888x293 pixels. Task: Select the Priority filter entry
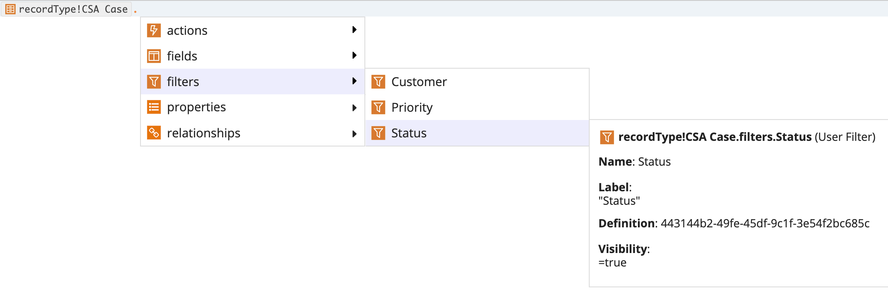click(477, 107)
